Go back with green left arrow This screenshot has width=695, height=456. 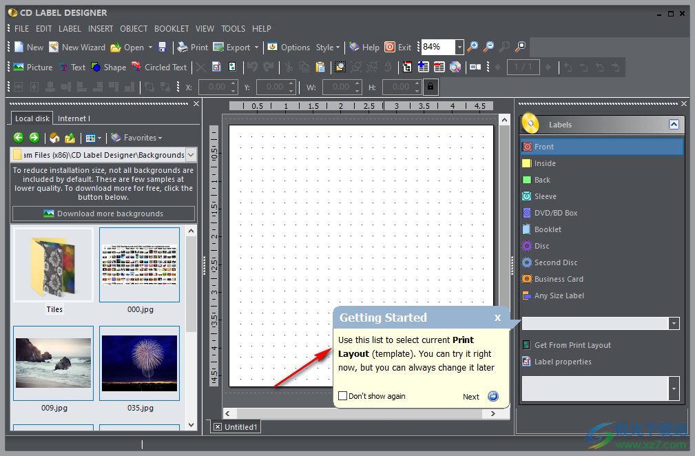click(19, 138)
